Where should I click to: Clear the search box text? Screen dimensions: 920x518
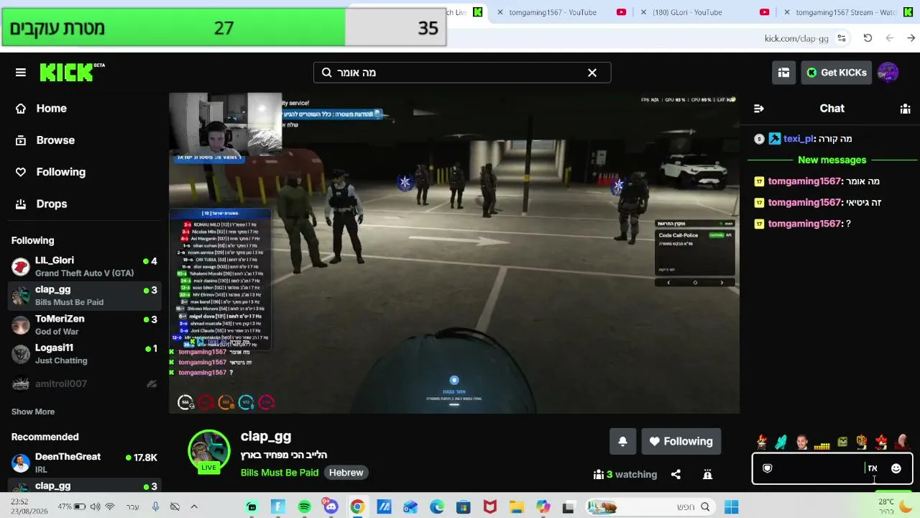(x=592, y=73)
